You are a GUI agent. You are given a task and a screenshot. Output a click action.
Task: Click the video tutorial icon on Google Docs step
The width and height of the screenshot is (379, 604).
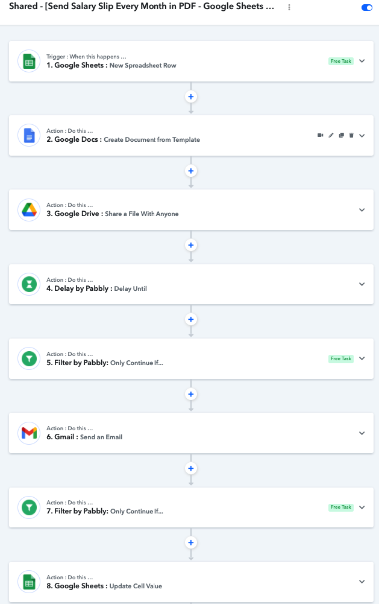coord(321,135)
